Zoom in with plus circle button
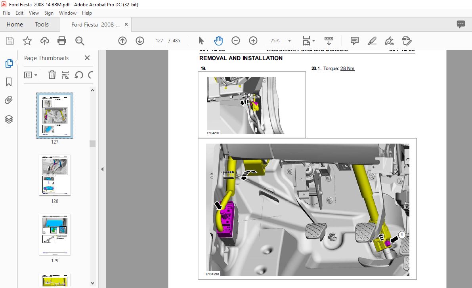472x288 pixels. [253, 41]
